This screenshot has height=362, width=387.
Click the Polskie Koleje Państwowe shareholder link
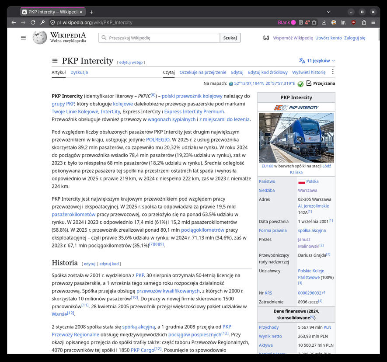click(311, 274)
